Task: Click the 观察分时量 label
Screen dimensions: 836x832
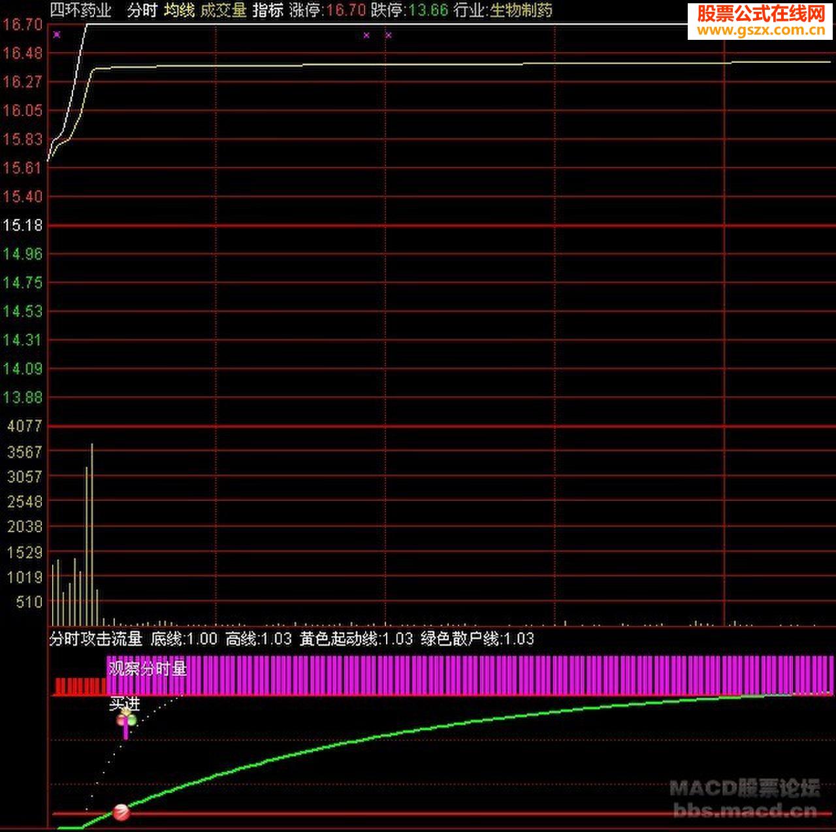Action: [x=148, y=668]
